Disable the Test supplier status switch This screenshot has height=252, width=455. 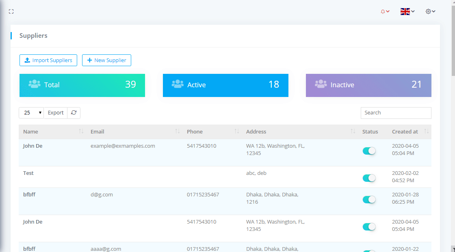(x=369, y=178)
